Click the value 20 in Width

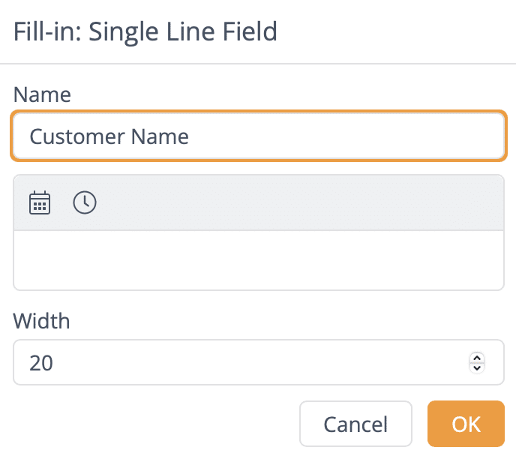coord(41,363)
